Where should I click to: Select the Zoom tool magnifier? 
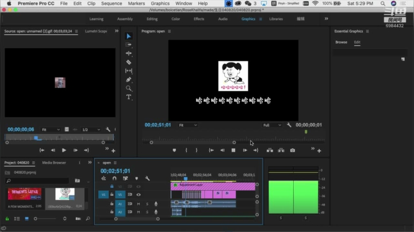pos(129,88)
